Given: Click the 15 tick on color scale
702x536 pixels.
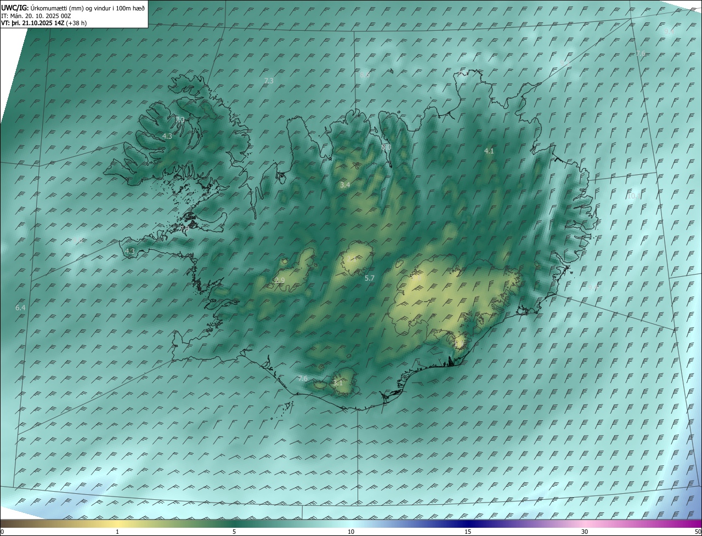Looking at the screenshot, I should tap(468, 532).
